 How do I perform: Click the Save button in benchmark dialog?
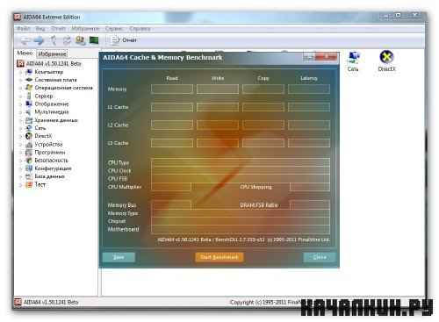coord(119,257)
